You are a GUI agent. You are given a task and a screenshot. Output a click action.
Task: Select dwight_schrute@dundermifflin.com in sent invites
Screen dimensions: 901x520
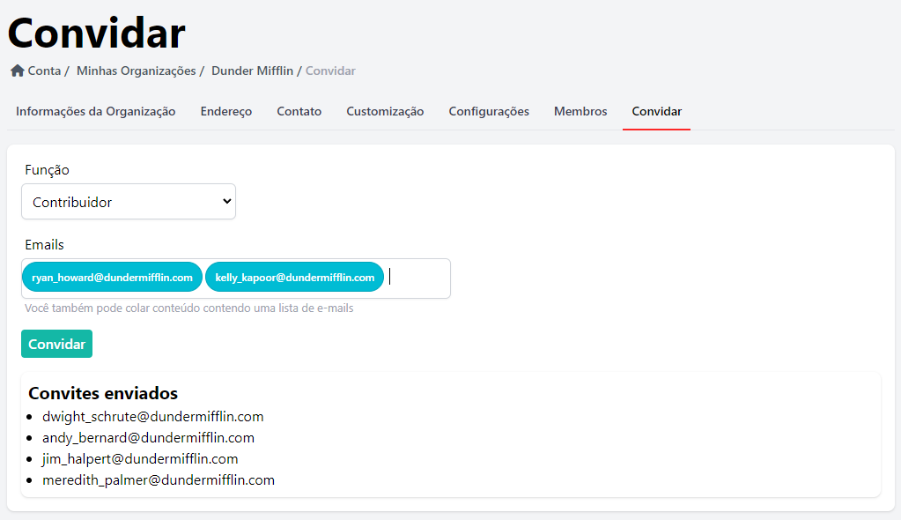(x=153, y=417)
